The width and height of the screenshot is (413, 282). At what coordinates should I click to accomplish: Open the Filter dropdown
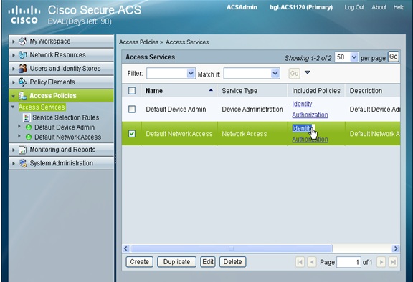coord(191,73)
